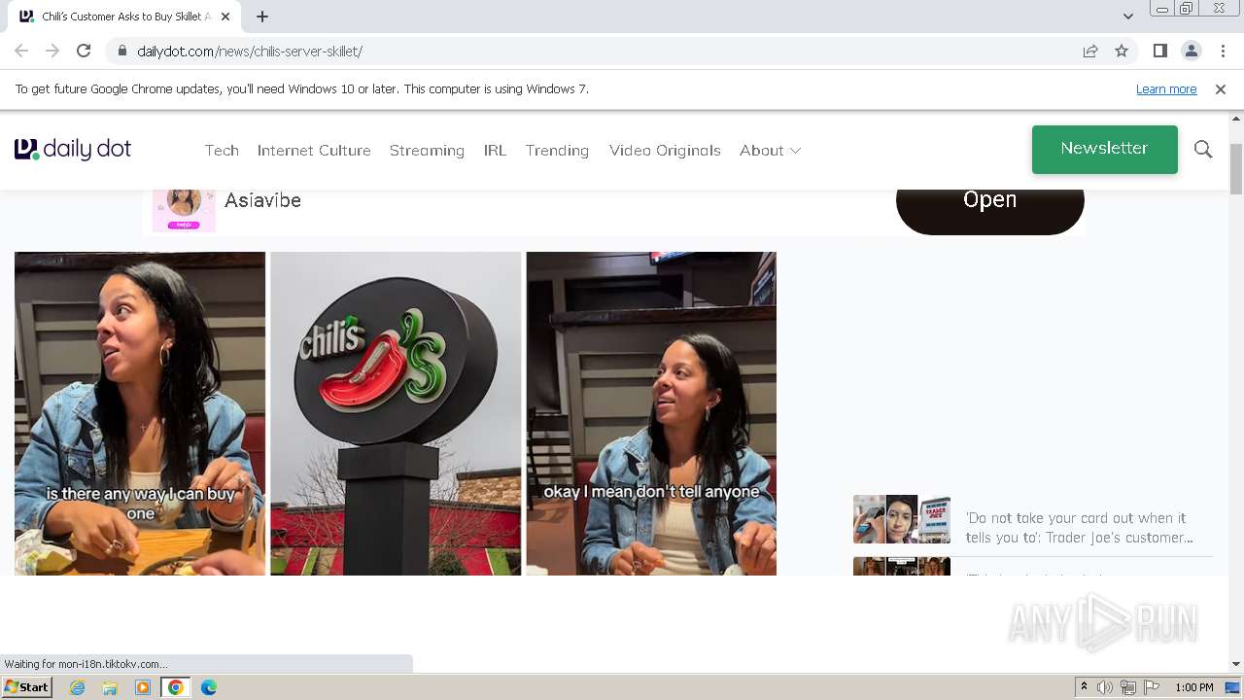Click the Chrome taskbar icon

[x=175, y=687]
